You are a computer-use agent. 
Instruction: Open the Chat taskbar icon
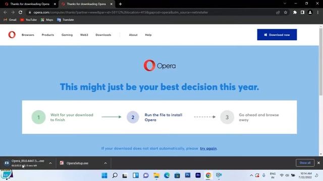click(x=146, y=175)
